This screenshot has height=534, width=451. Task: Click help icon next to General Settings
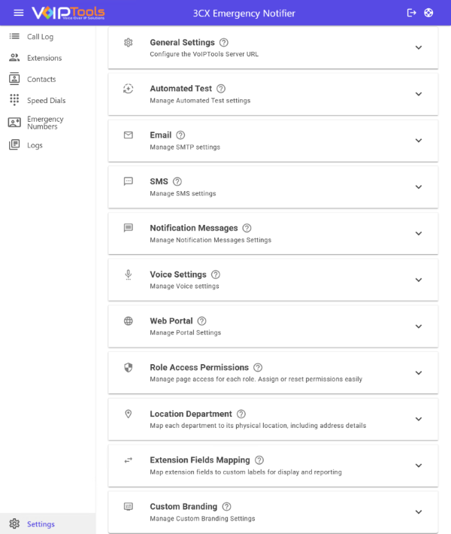(x=224, y=43)
